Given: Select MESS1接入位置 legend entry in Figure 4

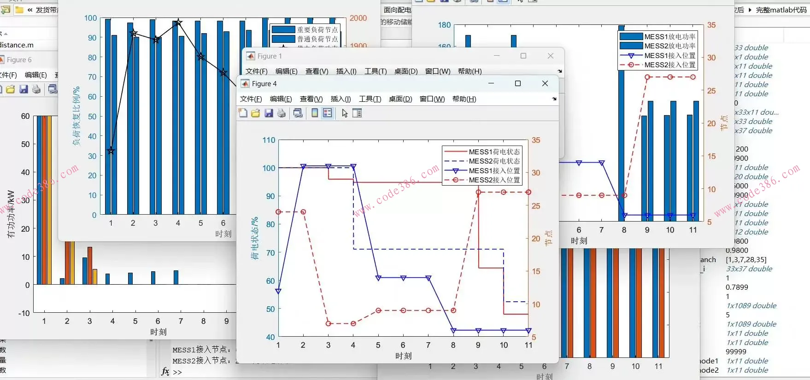Looking at the screenshot, I should pyautogui.click(x=481, y=171).
